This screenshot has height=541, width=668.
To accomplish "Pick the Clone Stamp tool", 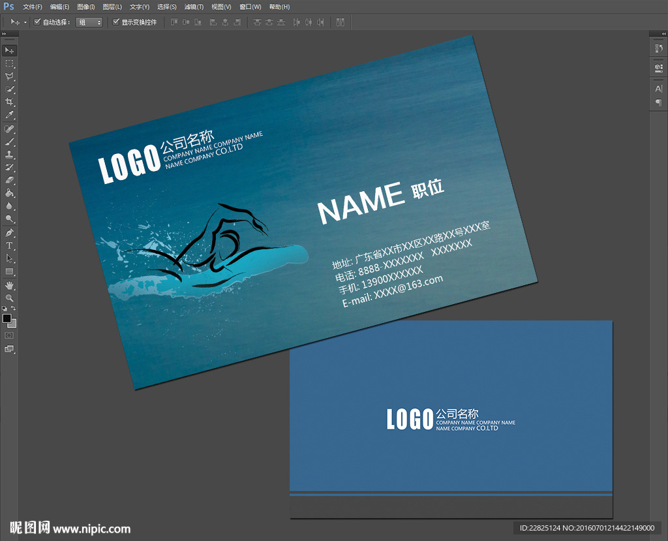I will point(9,155).
